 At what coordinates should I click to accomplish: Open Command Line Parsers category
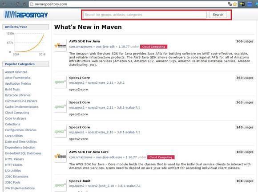tap(21, 101)
